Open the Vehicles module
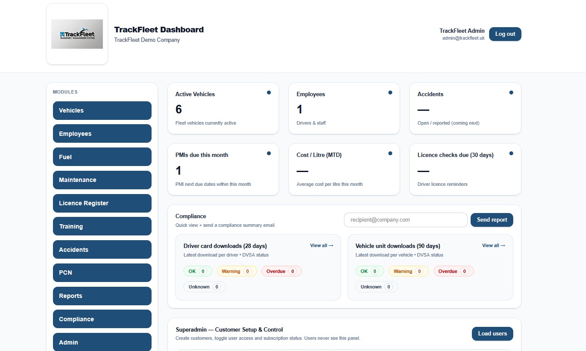 [102, 110]
